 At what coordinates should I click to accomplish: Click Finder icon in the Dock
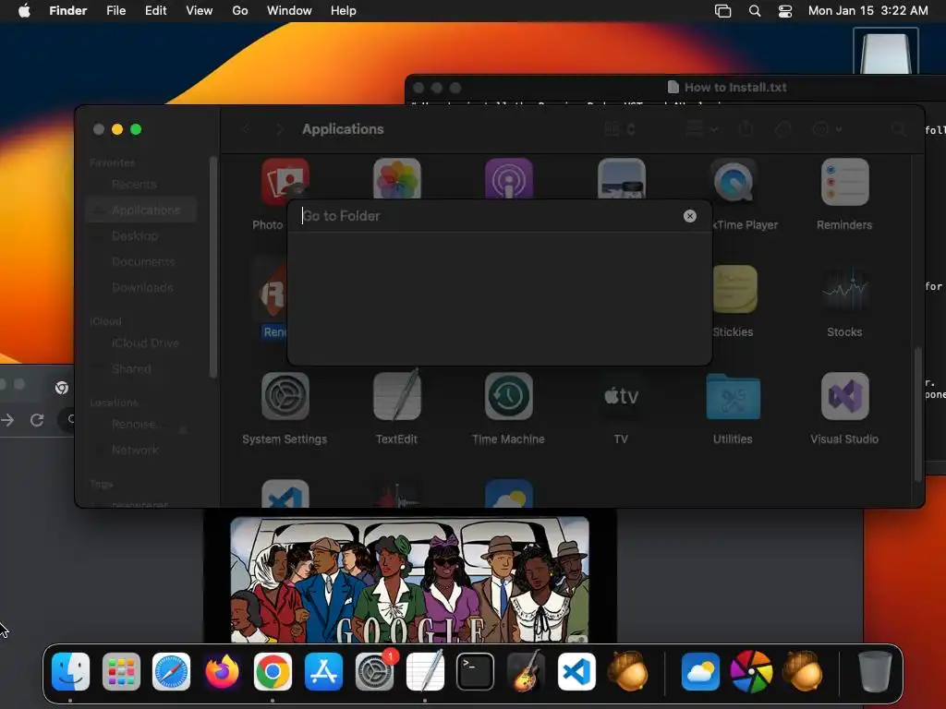point(70,671)
